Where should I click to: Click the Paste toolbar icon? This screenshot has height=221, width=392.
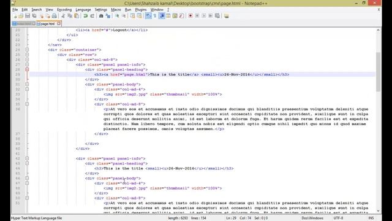point(77,16)
